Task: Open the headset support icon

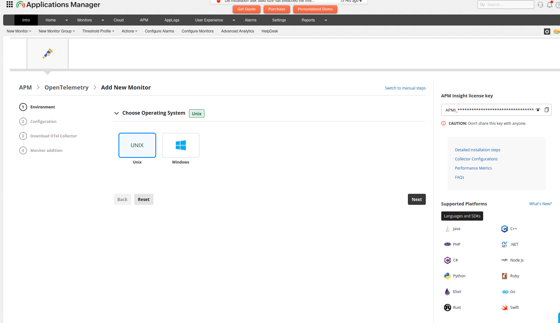Action: coord(540,5)
